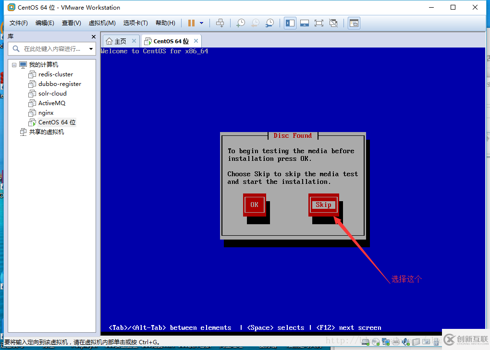Enter full screen mode icon
This screenshot has height=350, width=490.
[x=319, y=23]
